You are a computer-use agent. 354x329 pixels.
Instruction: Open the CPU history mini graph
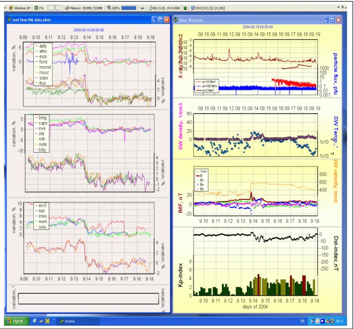click(54, 8)
